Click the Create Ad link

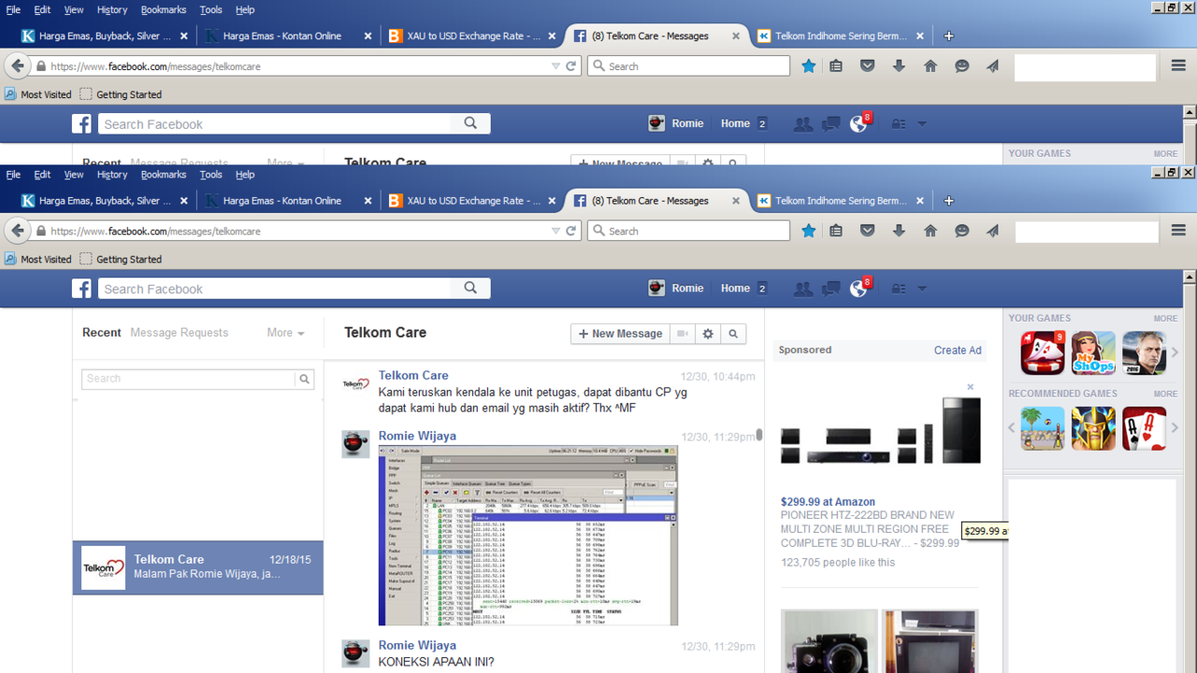pos(958,351)
